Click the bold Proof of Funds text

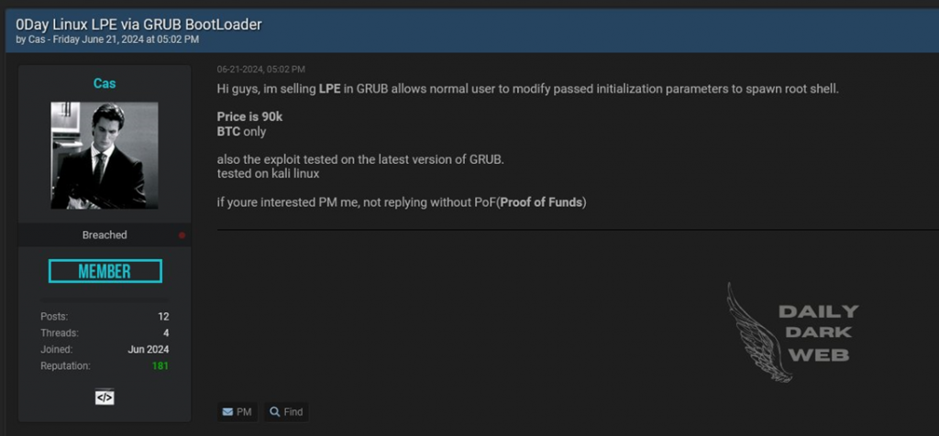tap(541, 202)
